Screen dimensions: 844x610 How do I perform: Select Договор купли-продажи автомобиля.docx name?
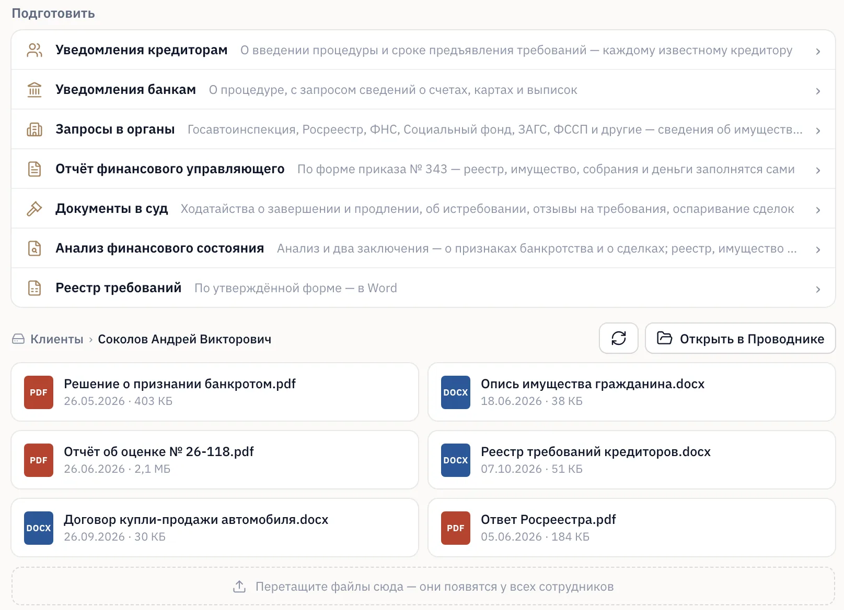pyautogui.click(x=196, y=520)
